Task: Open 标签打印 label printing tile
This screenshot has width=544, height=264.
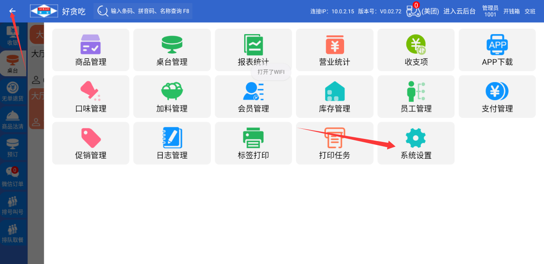Action: coord(253,143)
